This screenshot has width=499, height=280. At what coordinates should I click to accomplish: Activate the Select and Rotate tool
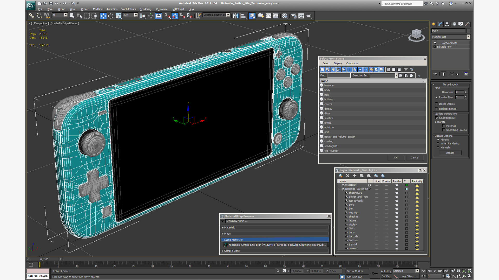(111, 16)
